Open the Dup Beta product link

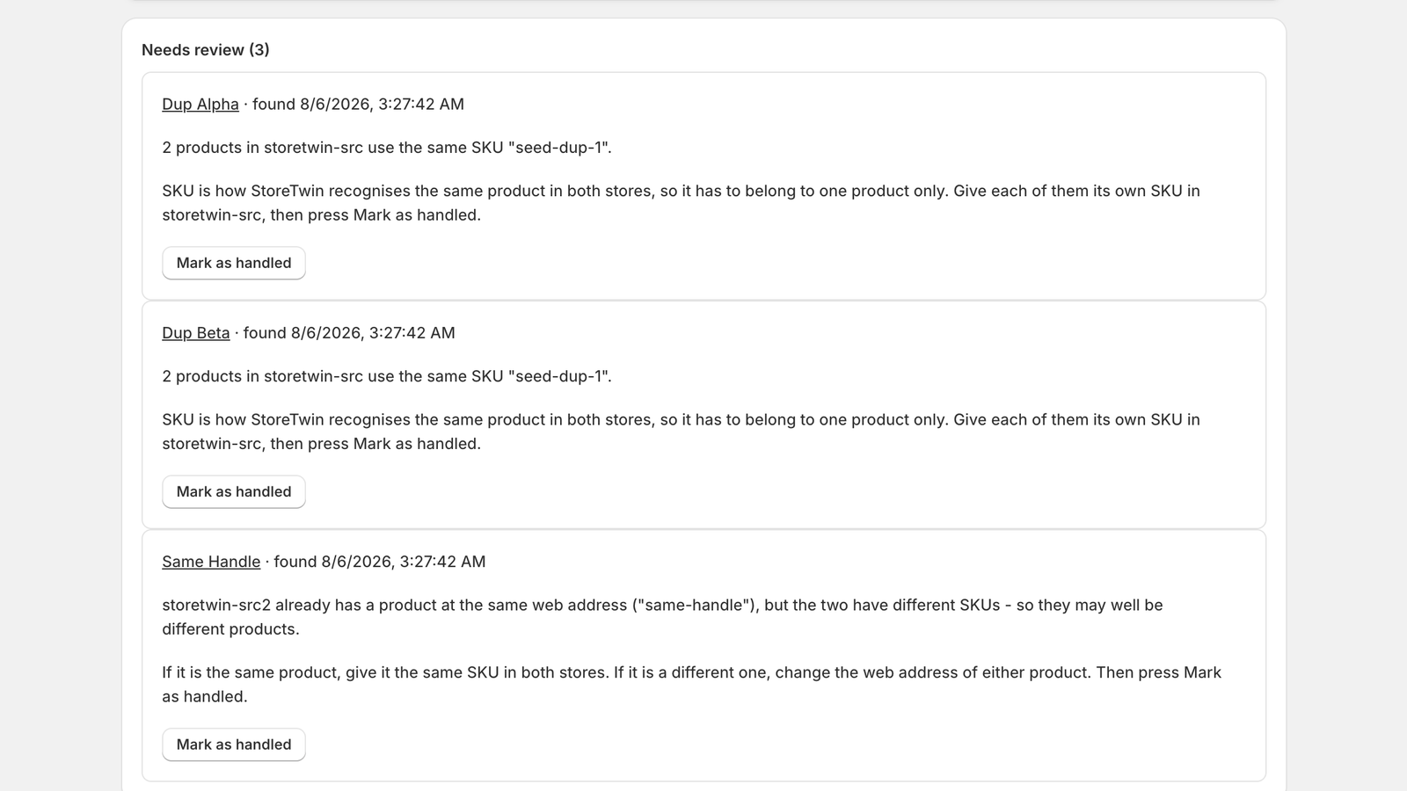pyautogui.click(x=195, y=333)
